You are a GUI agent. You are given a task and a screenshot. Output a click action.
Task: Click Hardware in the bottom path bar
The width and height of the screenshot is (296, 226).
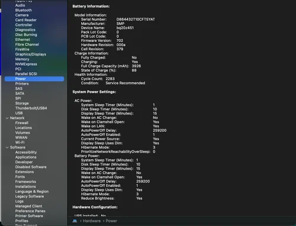[x=92, y=221]
